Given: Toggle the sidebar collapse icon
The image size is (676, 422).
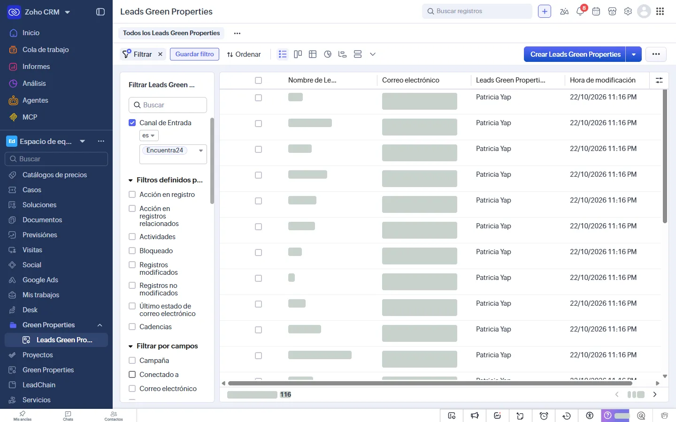Looking at the screenshot, I should click(100, 12).
